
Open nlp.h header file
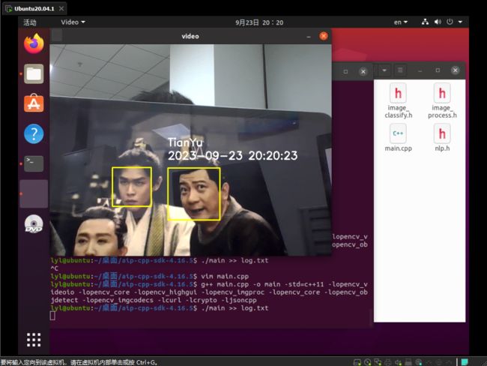[442, 137]
